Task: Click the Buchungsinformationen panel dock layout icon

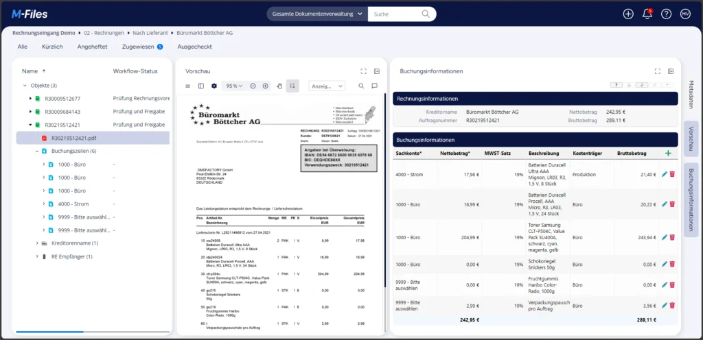Action: click(671, 71)
